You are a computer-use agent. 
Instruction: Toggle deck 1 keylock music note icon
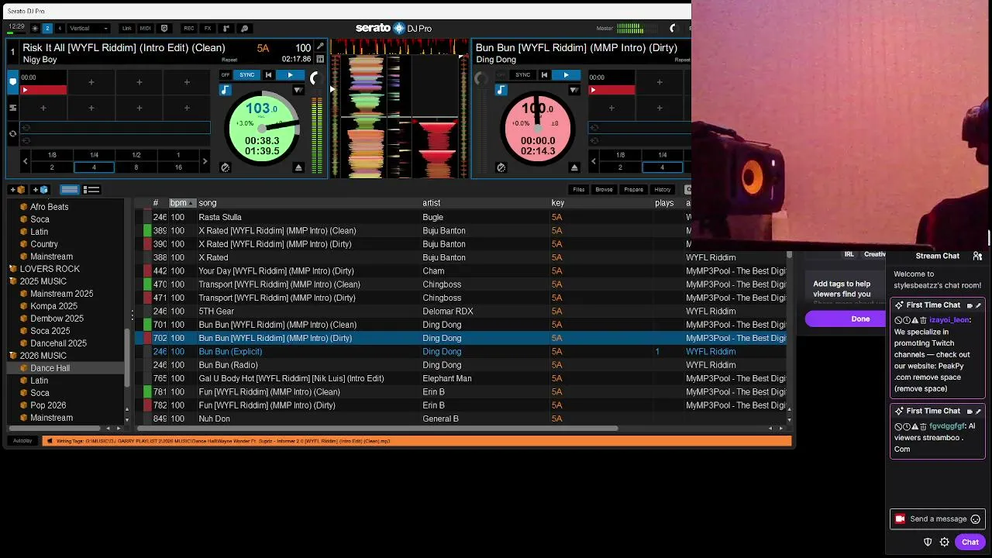(x=226, y=90)
